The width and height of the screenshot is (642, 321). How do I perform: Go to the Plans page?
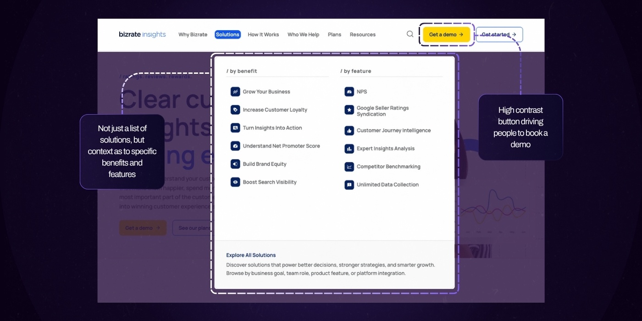(x=334, y=34)
